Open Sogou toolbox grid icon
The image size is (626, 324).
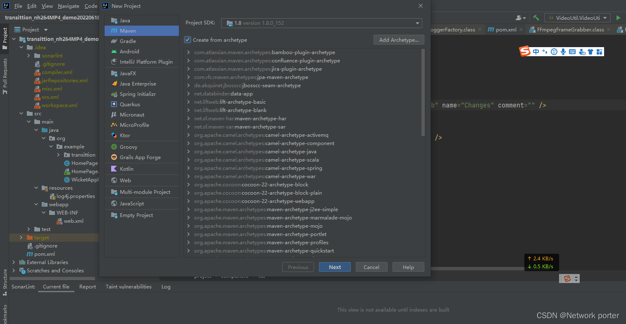coord(599,52)
